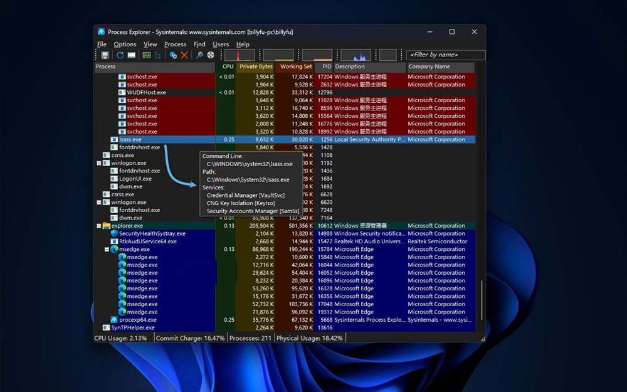This screenshot has width=627, height=392.
Task: Collapse the explorer.exe process tree
Action: [x=99, y=226]
